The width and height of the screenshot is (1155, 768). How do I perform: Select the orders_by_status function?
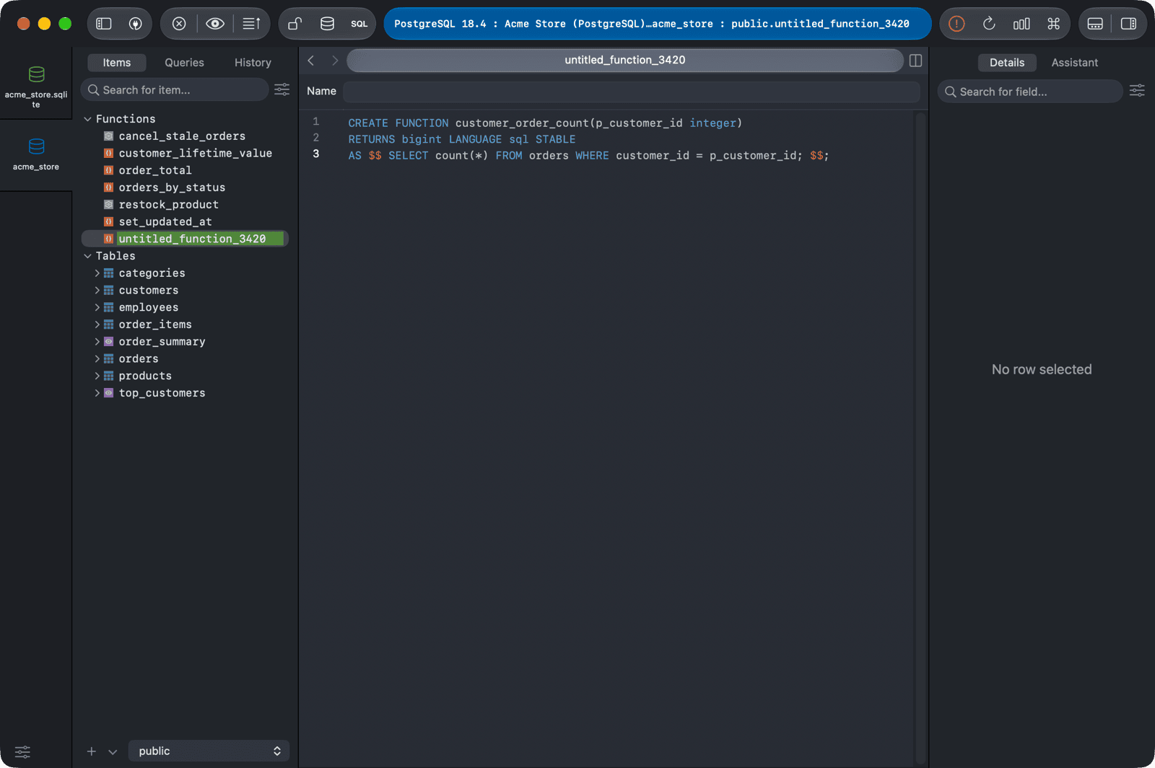172,187
